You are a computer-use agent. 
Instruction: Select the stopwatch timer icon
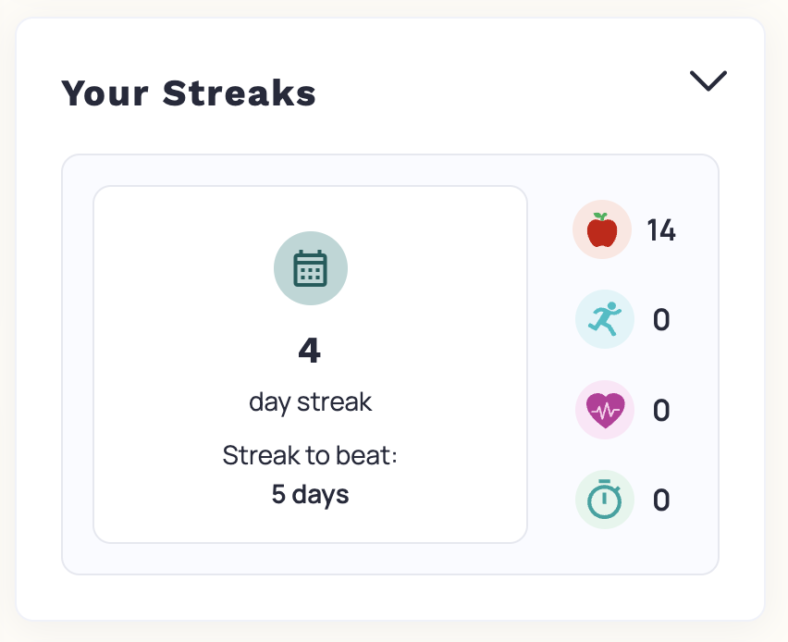(605, 500)
